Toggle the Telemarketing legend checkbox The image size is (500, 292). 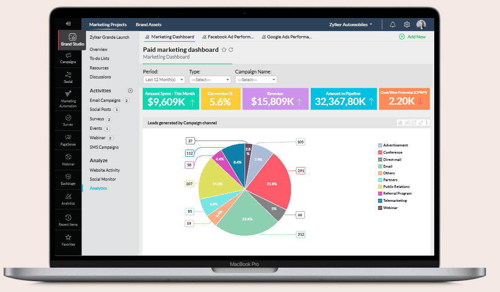coord(380,201)
